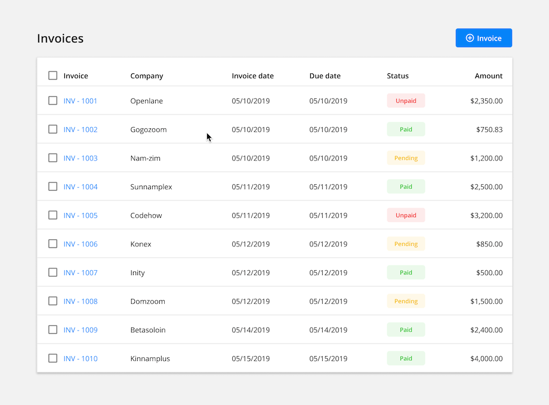Click the Paid status badge for Gogozoom
Viewport: 549px width, 405px height.
coord(406,129)
